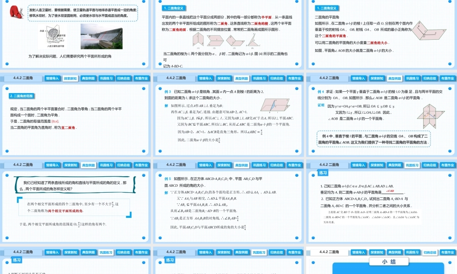457x274 pixels.
Task: Click the '2.二面角的范围' section label
Action: pyautogui.click(x=22, y=96)
